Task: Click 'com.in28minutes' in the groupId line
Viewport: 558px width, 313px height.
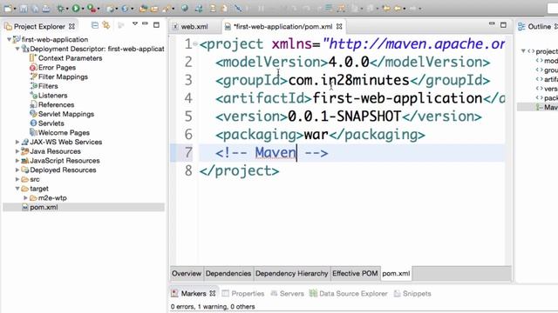Action: (x=349, y=80)
